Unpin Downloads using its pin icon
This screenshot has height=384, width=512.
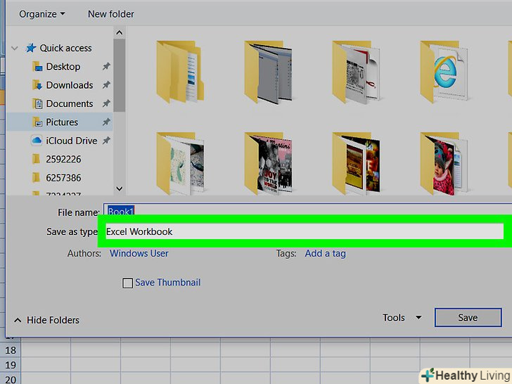(106, 85)
